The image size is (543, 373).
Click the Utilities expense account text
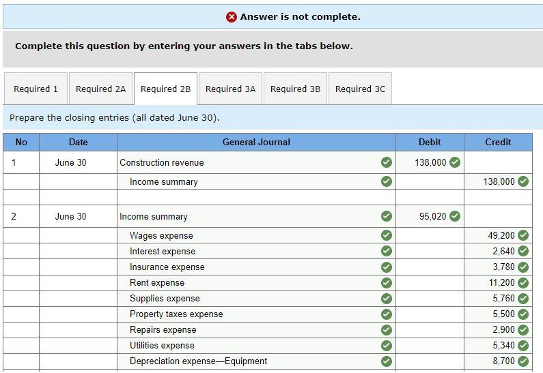[x=162, y=345]
